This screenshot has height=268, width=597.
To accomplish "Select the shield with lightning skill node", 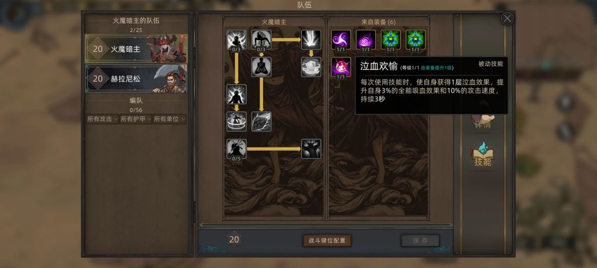I will tap(261, 121).
